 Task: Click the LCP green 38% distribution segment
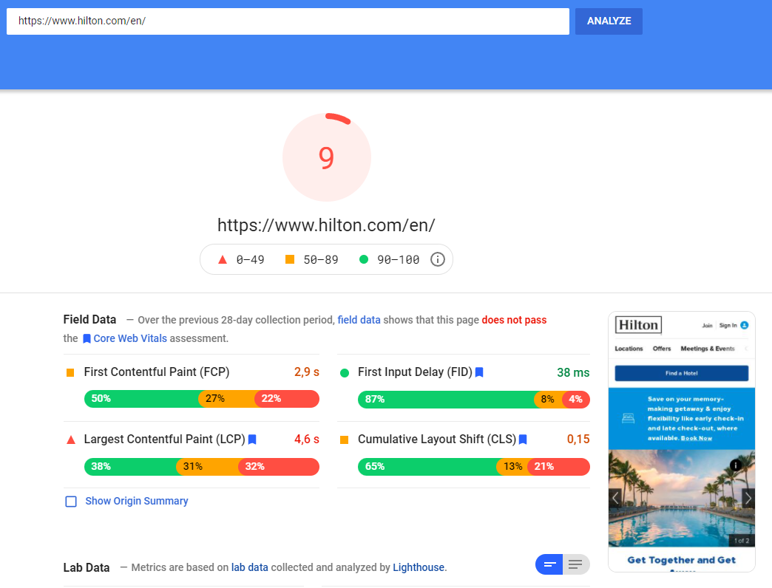(x=132, y=467)
